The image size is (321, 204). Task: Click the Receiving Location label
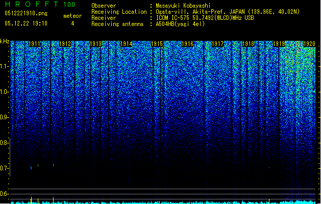[x=119, y=12]
